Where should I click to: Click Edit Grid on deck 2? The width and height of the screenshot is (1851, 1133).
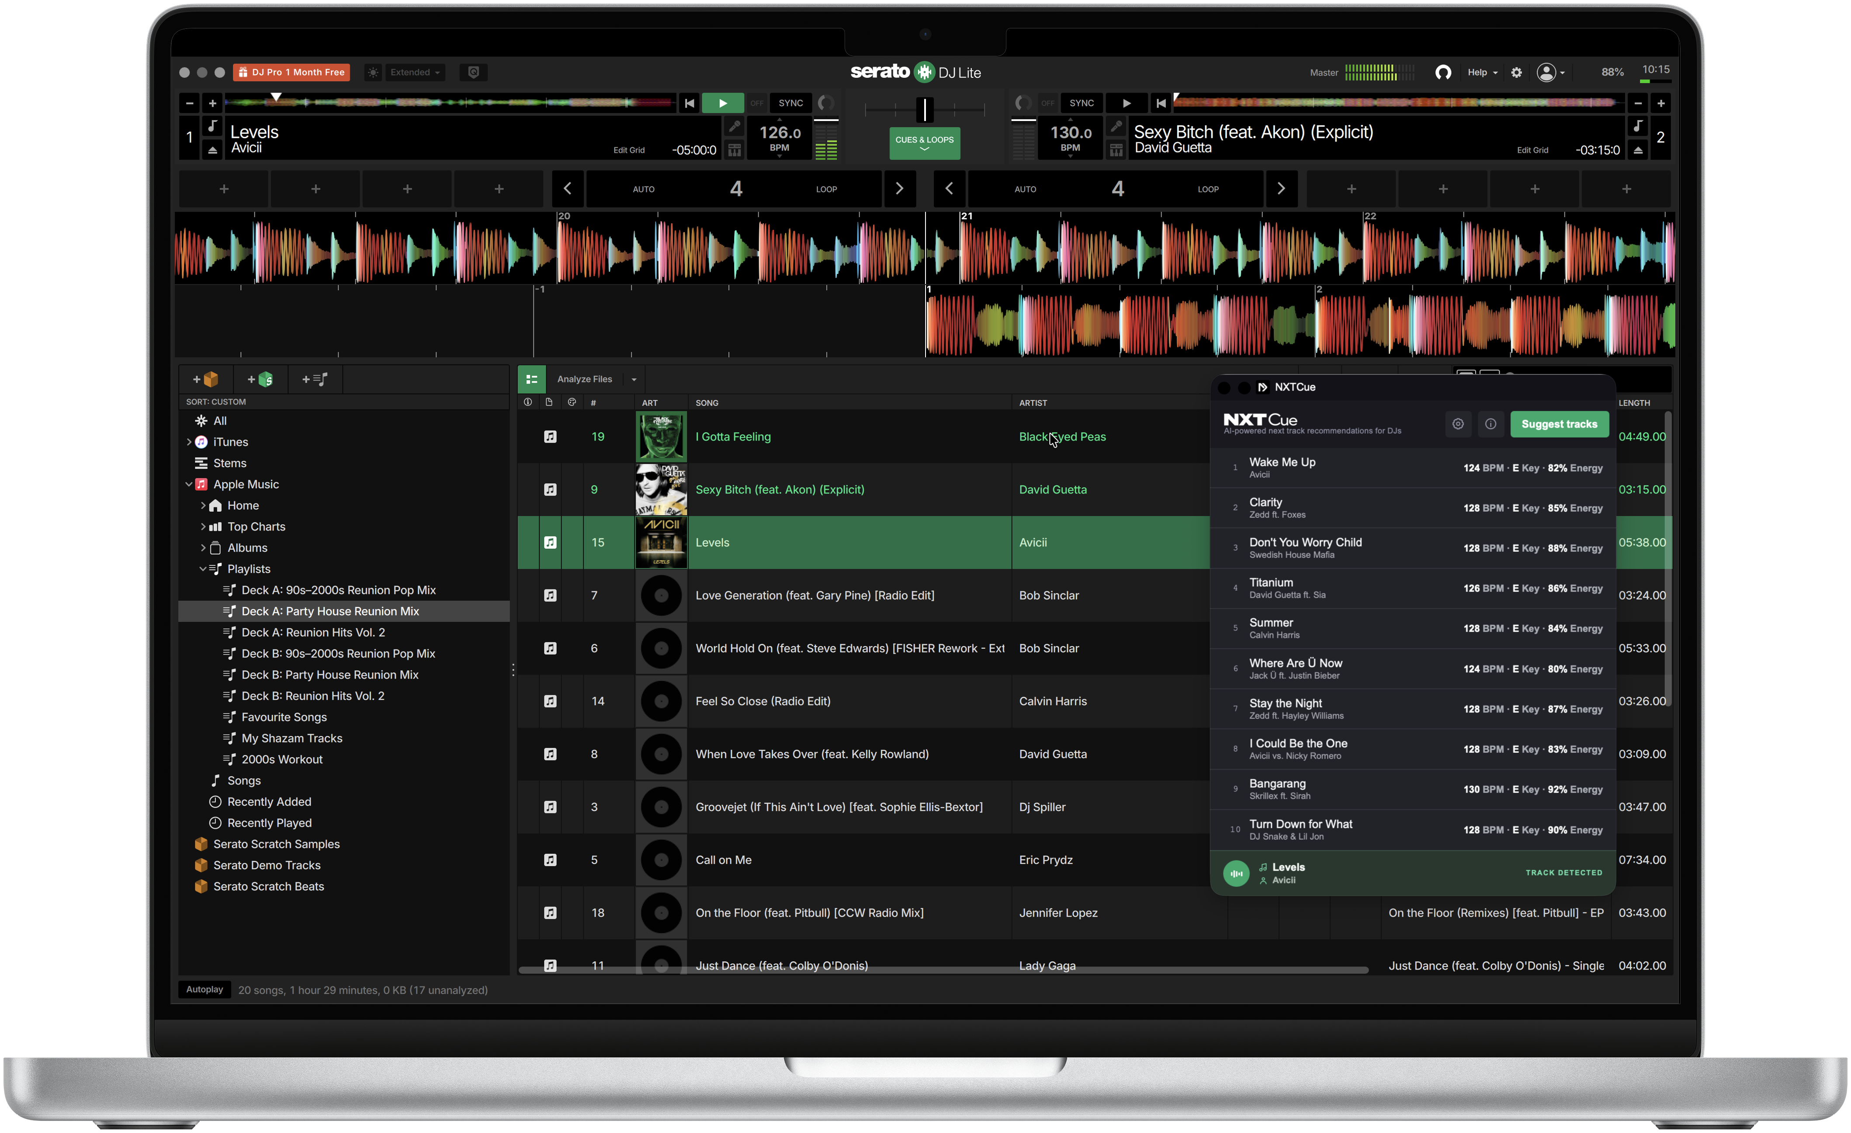(x=1532, y=150)
